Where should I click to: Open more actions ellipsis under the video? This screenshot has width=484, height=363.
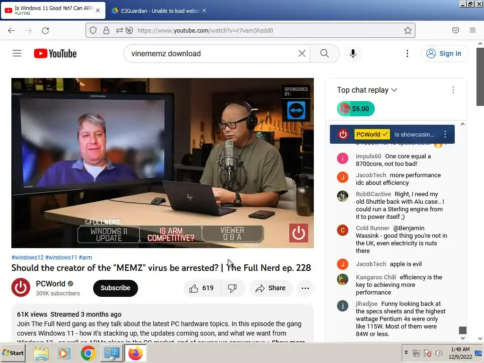tap(305, 288)
